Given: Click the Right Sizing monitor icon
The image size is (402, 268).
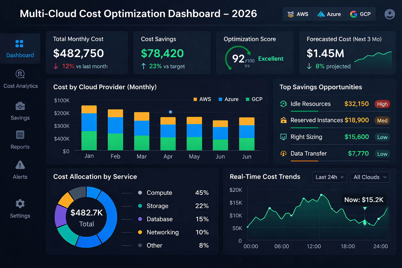Looking at the screenshot, I should click(284, 137).
